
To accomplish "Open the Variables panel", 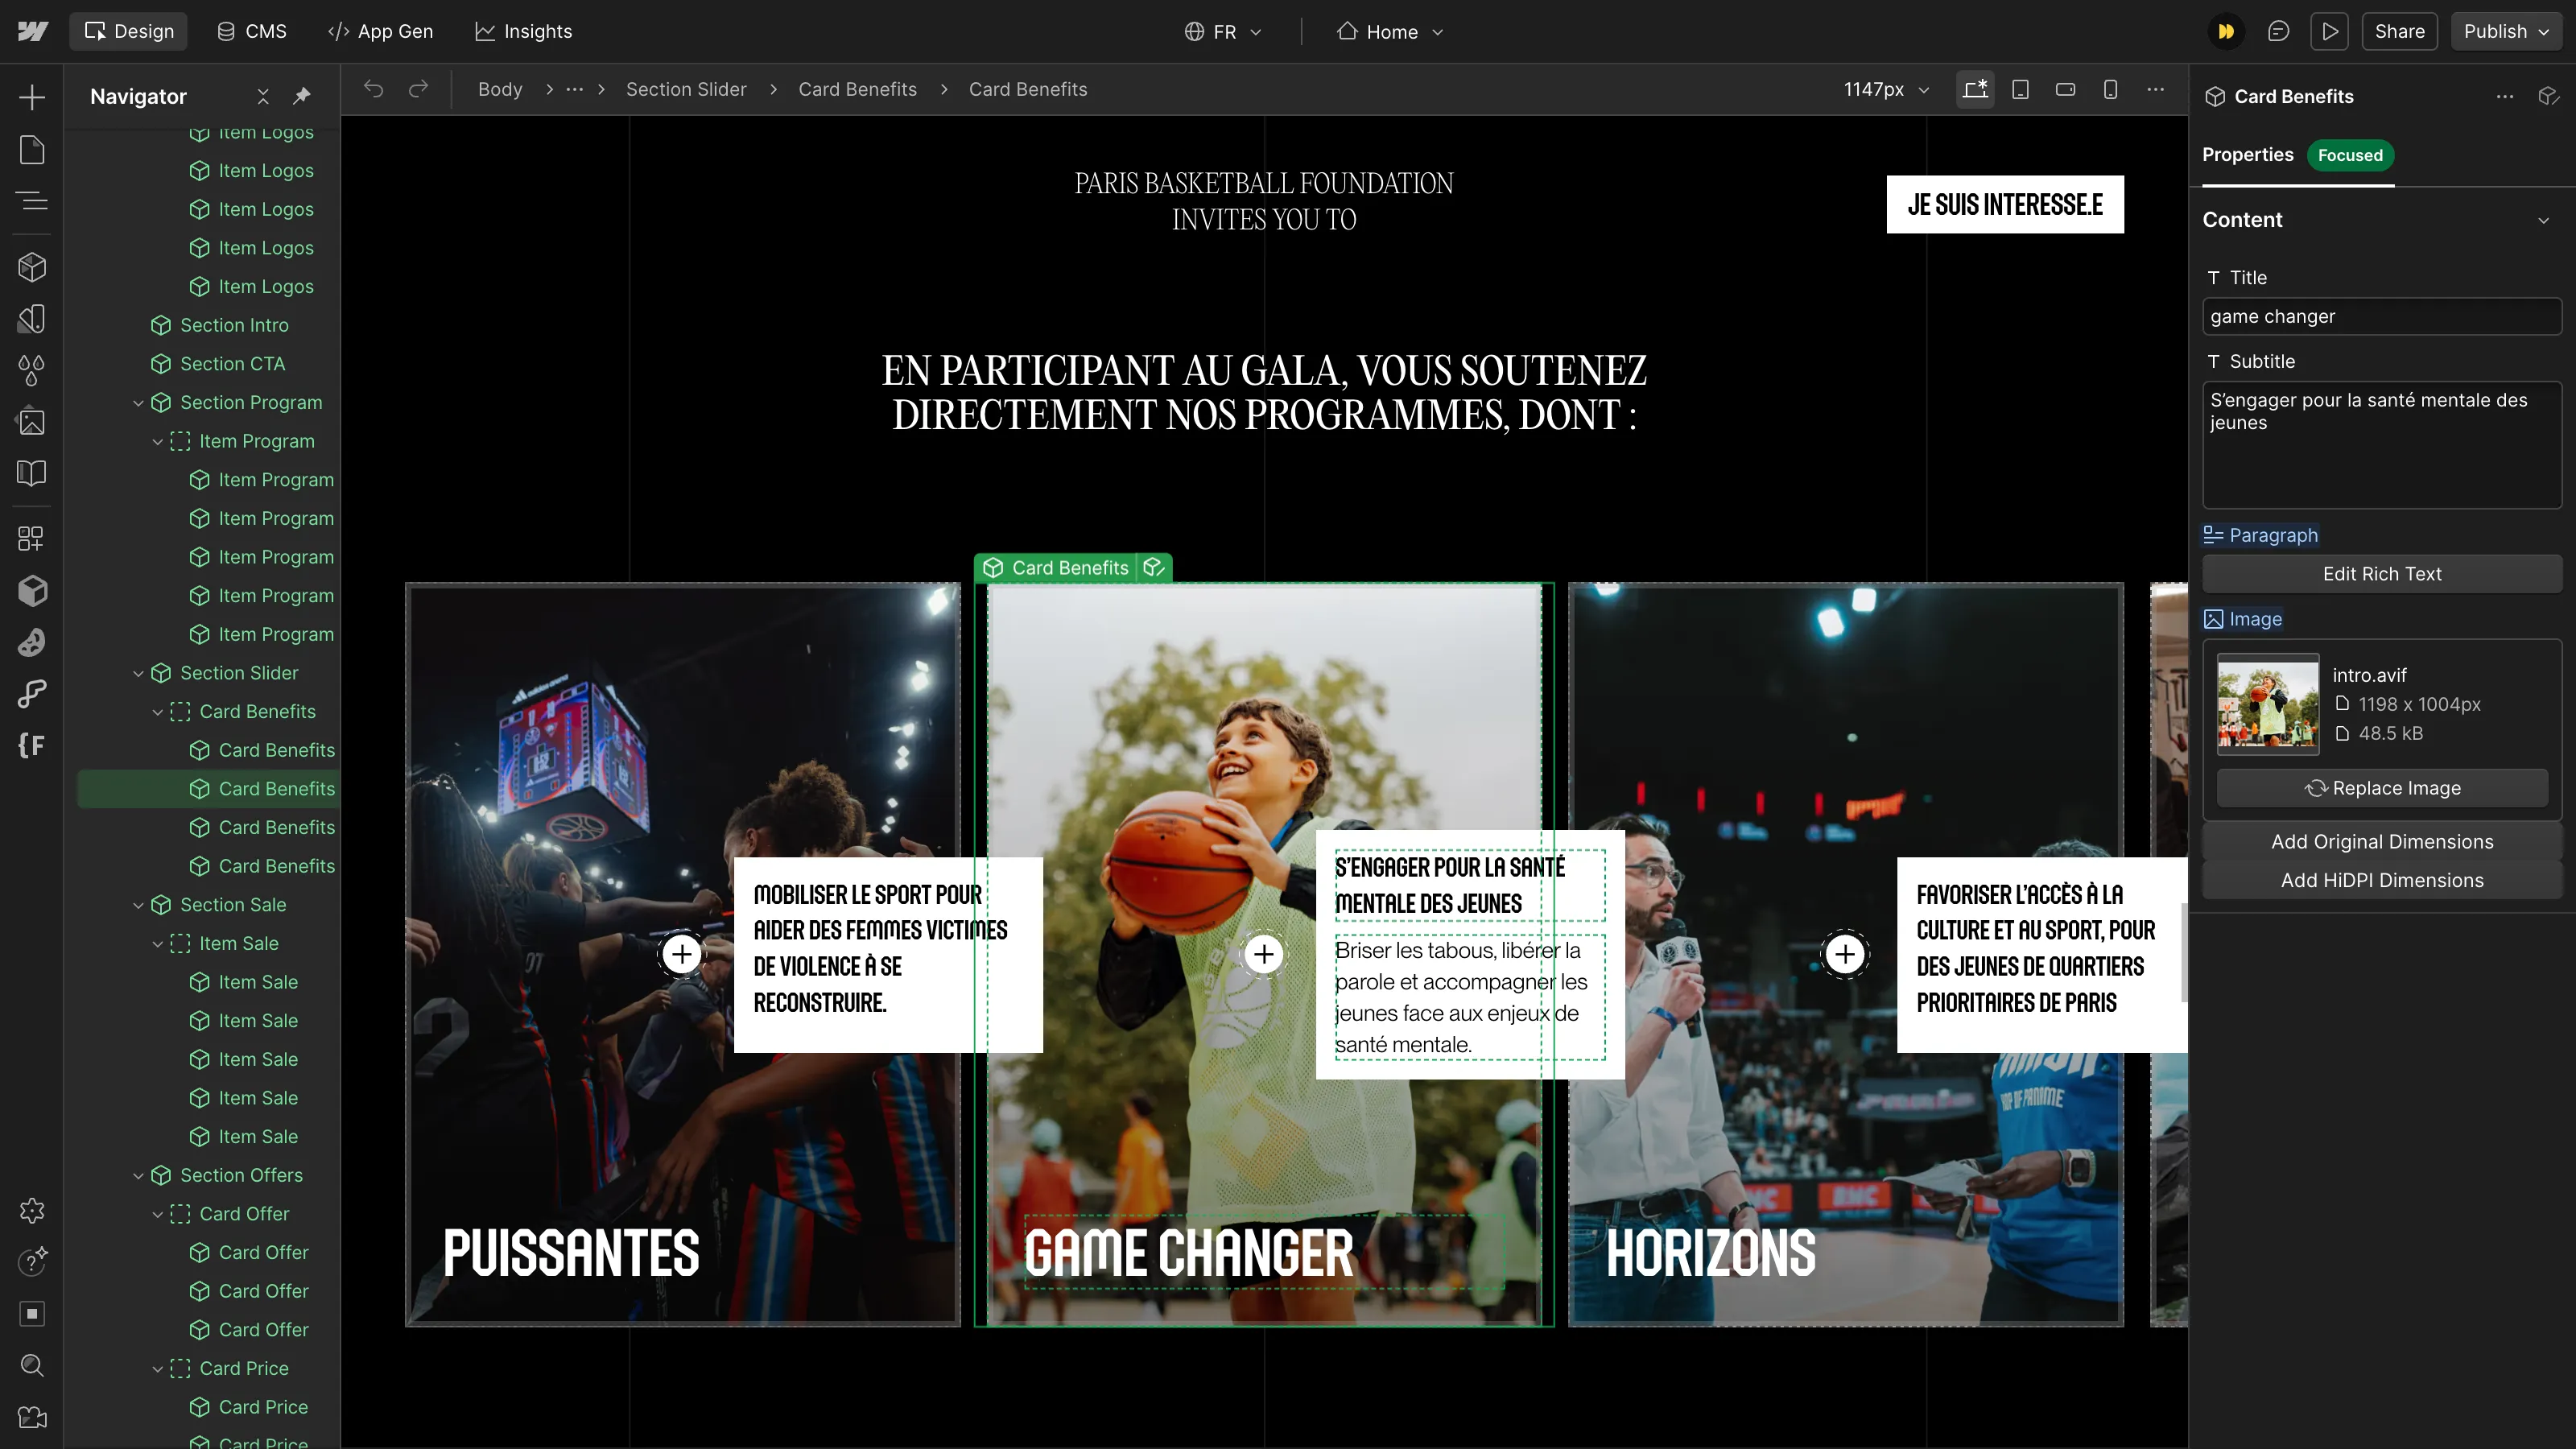I will click(31, 371).
